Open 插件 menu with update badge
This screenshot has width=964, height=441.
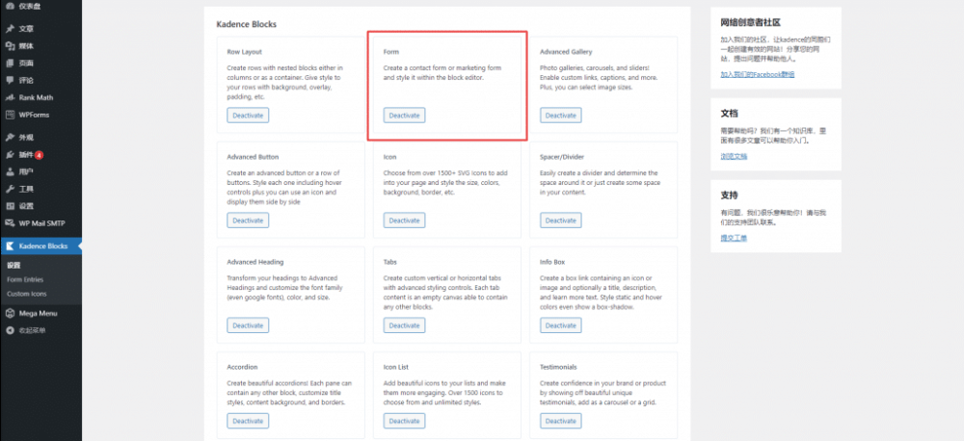coord(26,155)
